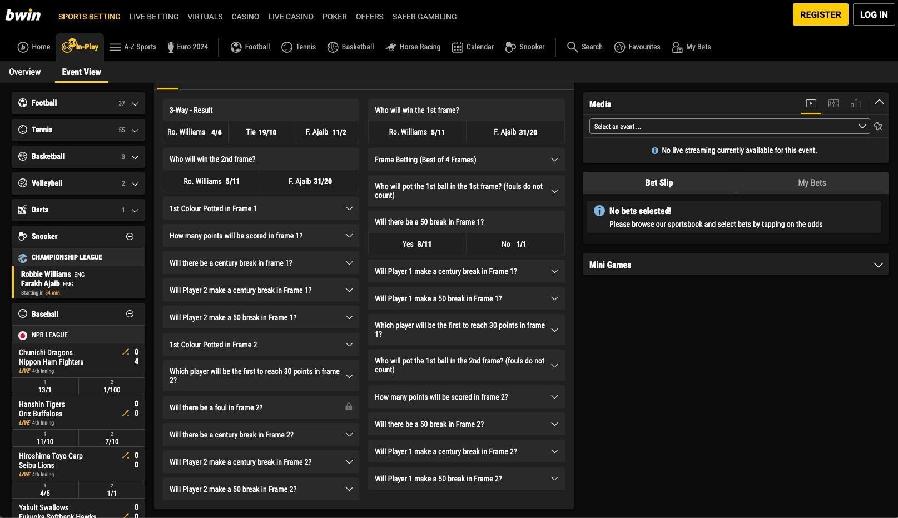898x518 pixels.
Task: Open SAFER GAMBLING menu
Action: tap(425, 17)
